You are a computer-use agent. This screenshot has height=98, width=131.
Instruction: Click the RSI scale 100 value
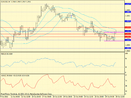[x=126, y=53]
